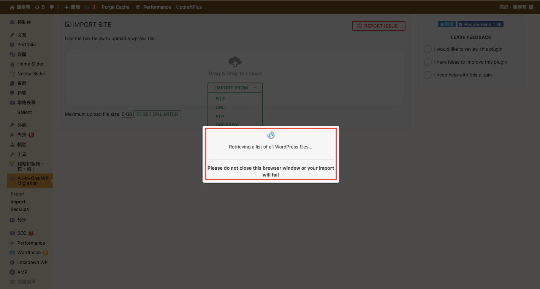Viewport: 540px width, 289px height.
Task: Open Performance in the top admin bar
Action: (153, 7)
